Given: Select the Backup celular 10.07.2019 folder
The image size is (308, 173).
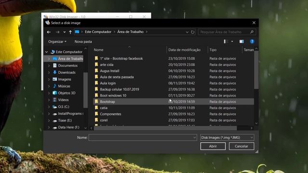Looking at the screenshot, I should click(x=119, y=89).
